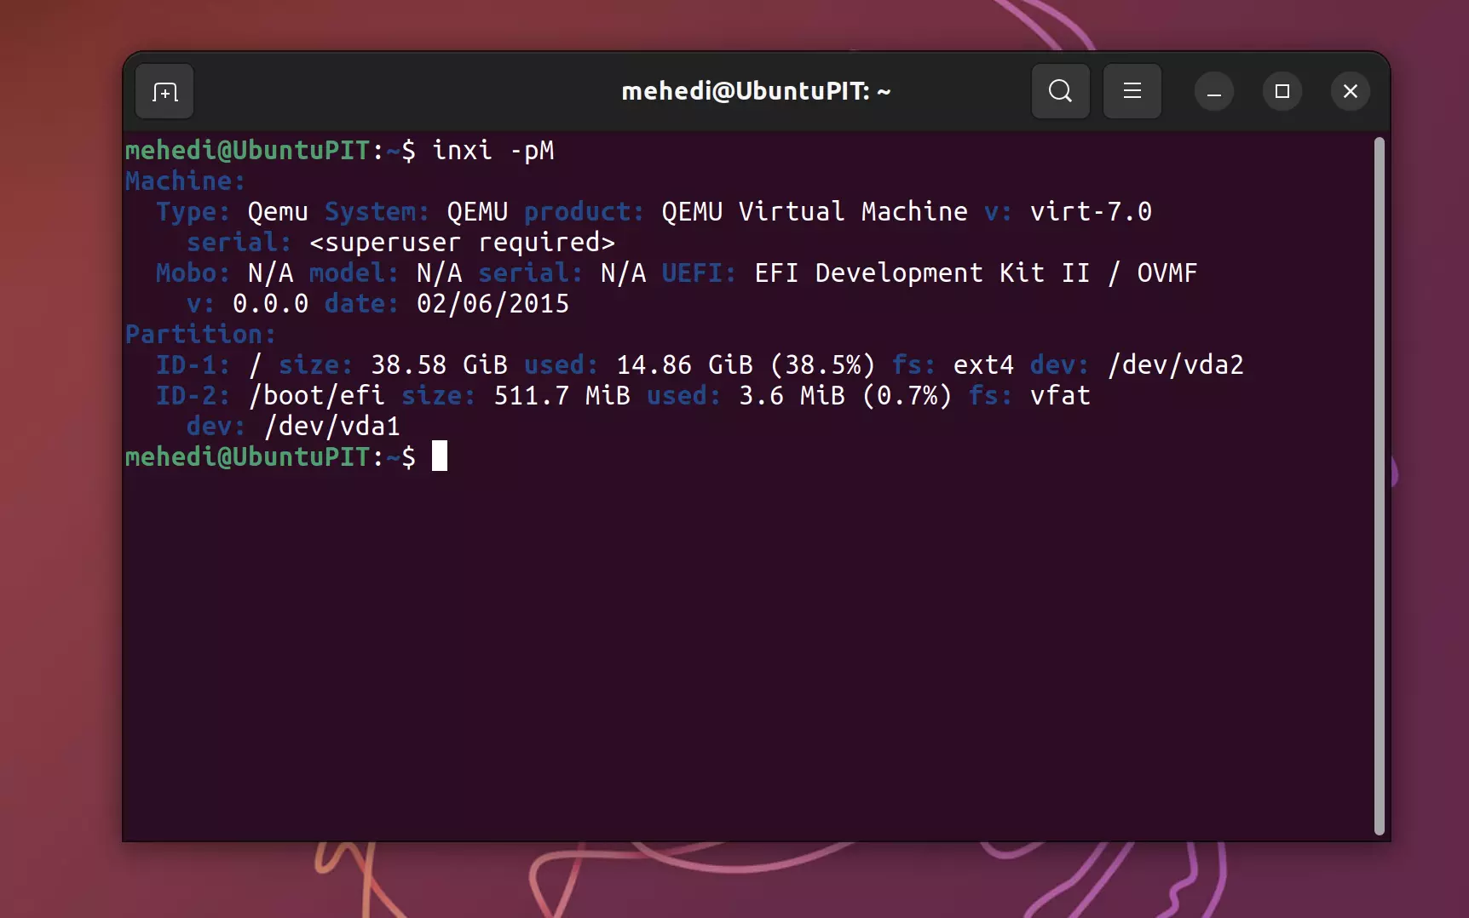
Task: Click the product: label
Action: point(584,212)
